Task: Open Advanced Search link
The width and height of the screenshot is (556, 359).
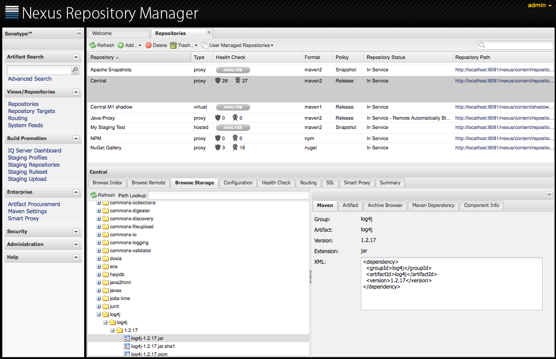Action: tap(30, 79)
